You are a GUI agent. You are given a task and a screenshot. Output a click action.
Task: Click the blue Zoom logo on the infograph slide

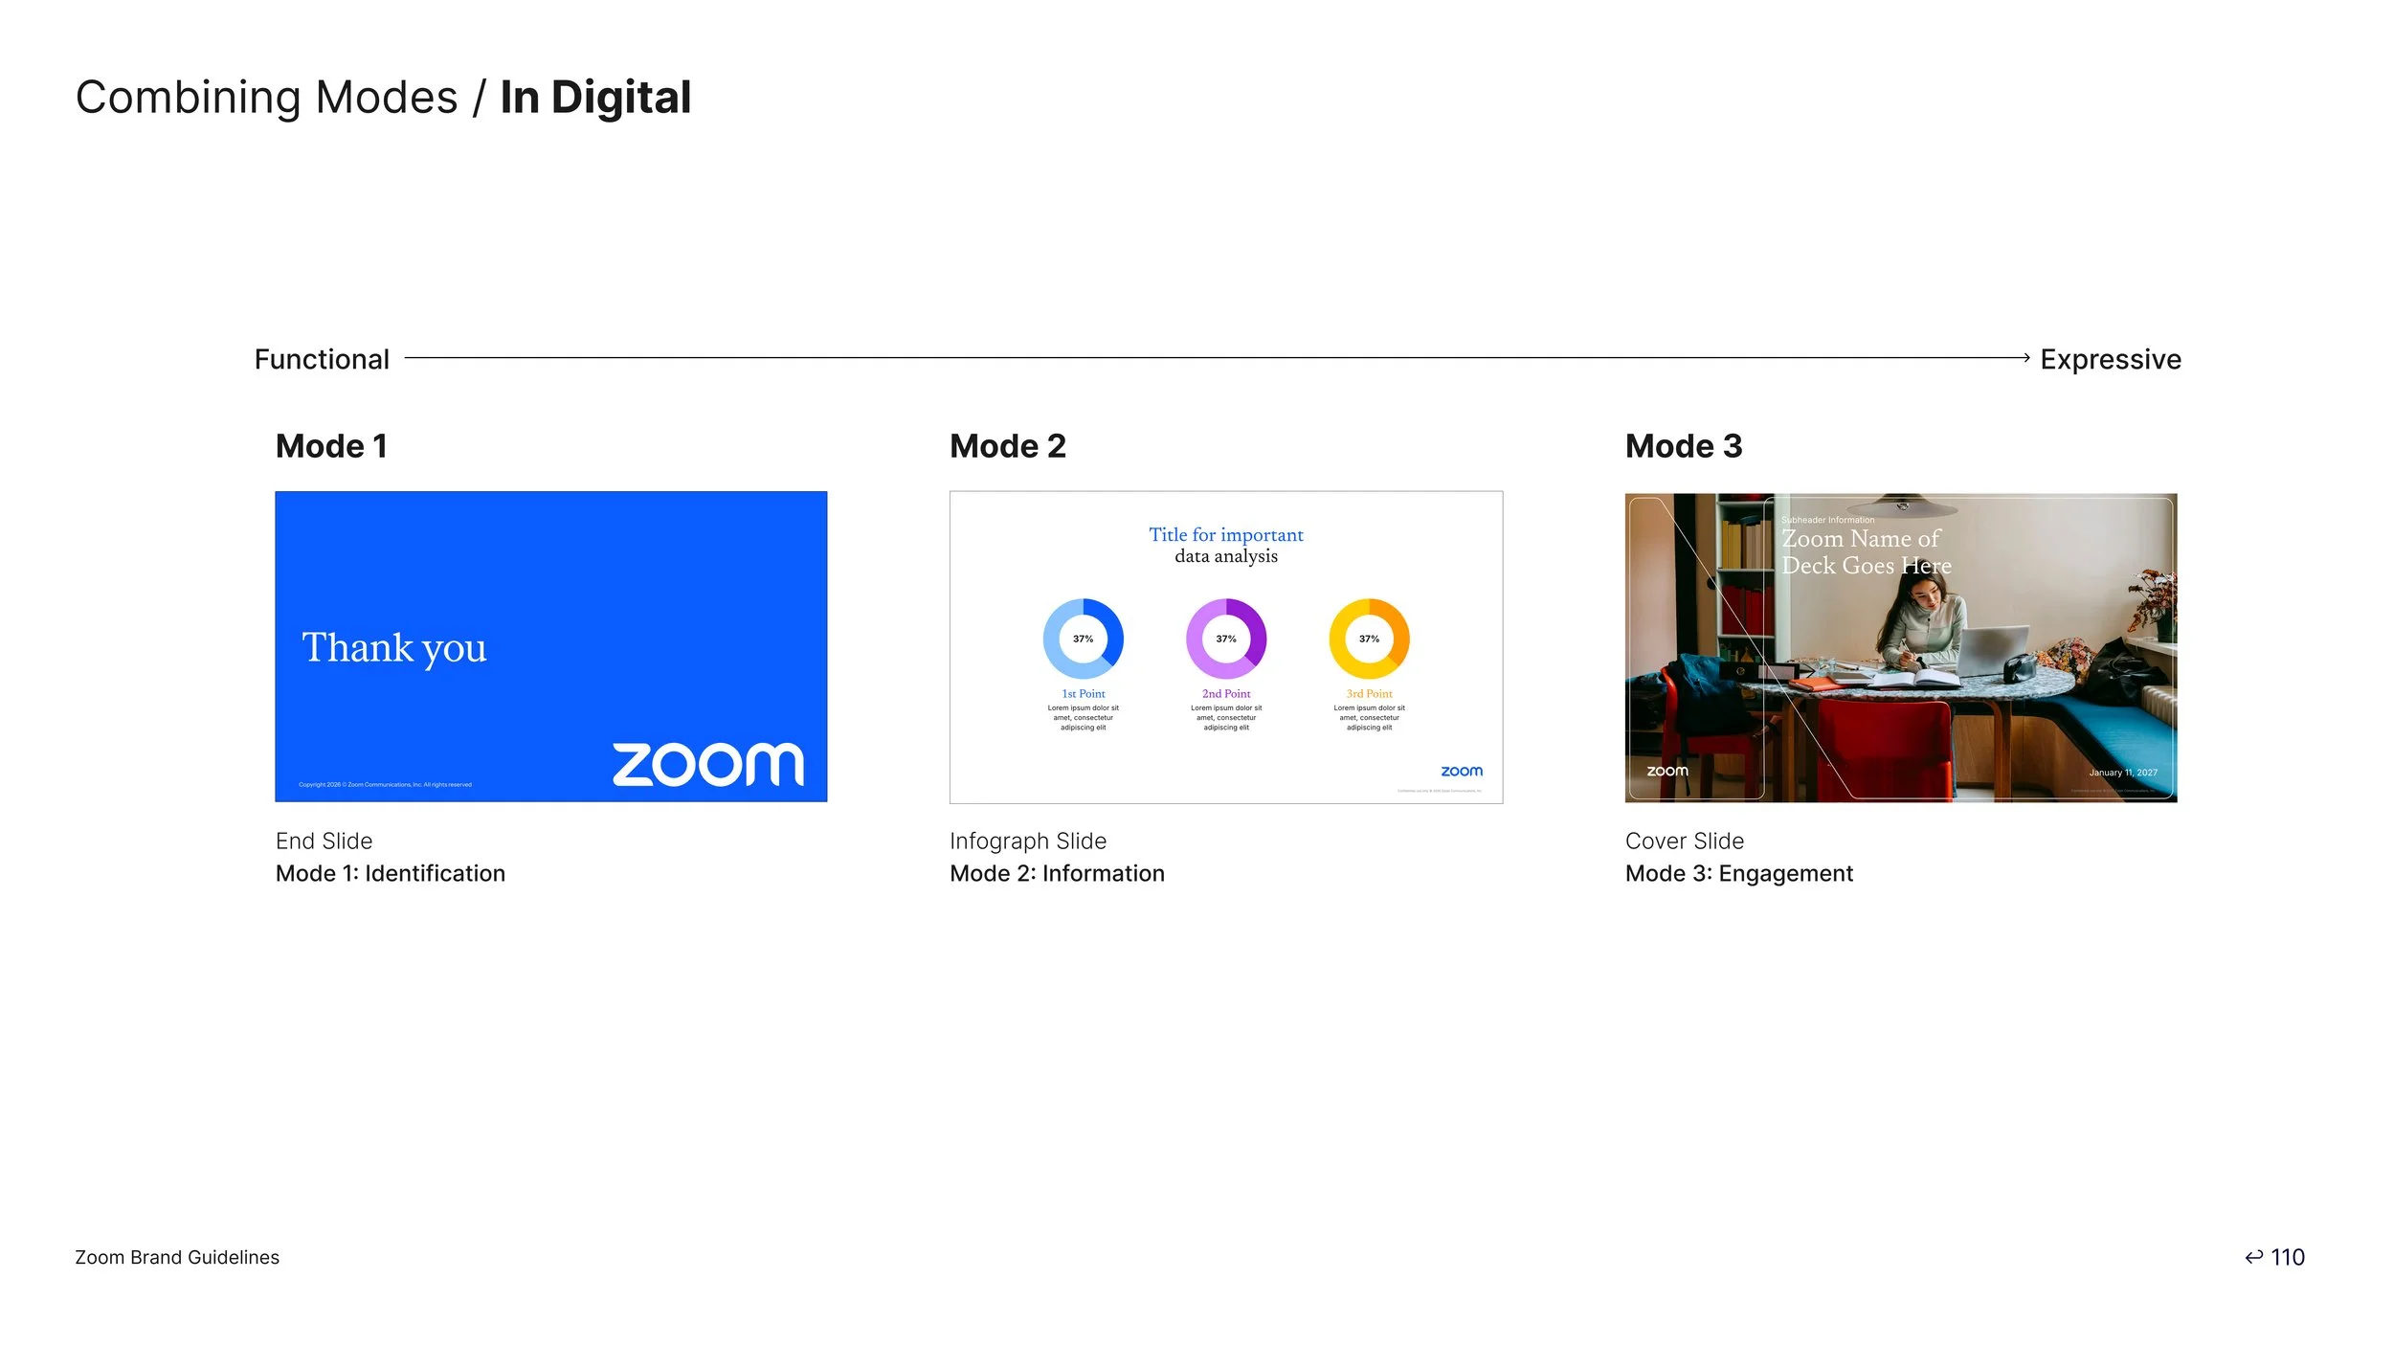coord(1462,771)
